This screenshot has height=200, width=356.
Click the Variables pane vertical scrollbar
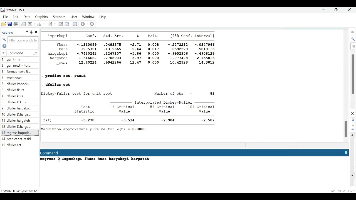pos(353,74)
